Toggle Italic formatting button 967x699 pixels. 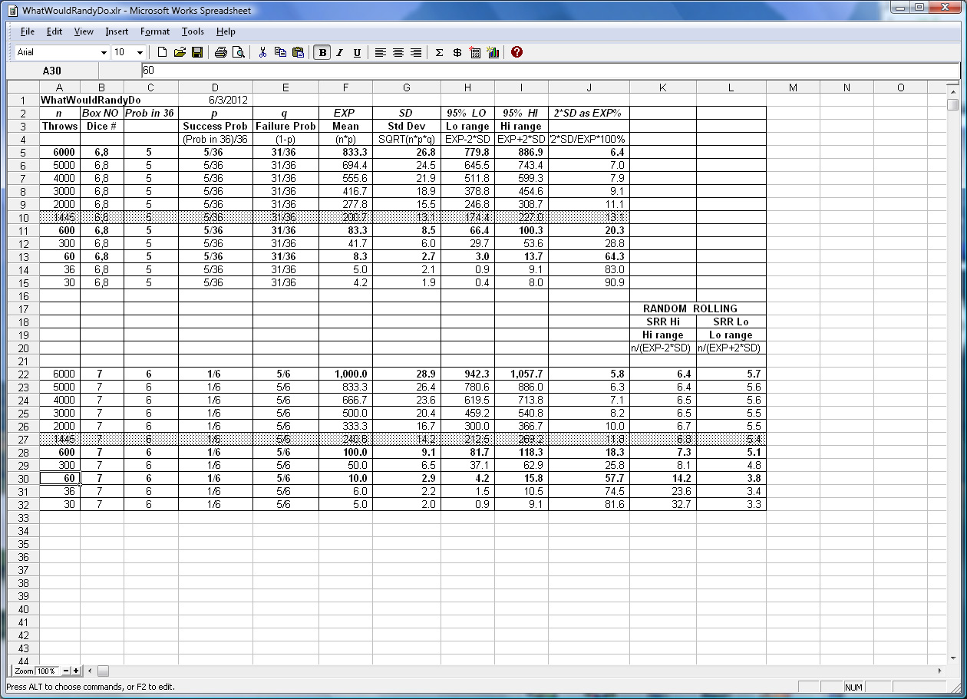click(x=339, y=52)
